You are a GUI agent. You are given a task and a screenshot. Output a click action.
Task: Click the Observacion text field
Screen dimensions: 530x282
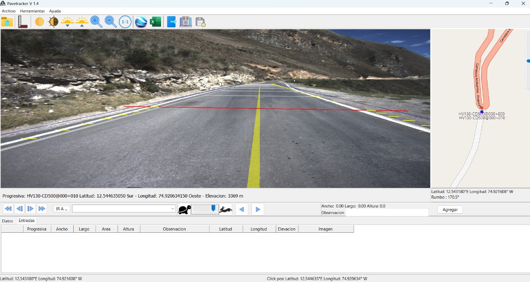(387, 212)
